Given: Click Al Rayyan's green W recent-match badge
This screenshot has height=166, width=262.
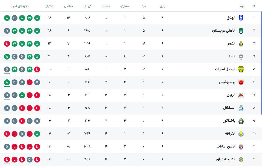Looking at the screenshot, I should pyautogui.click(x=22, y=95).
